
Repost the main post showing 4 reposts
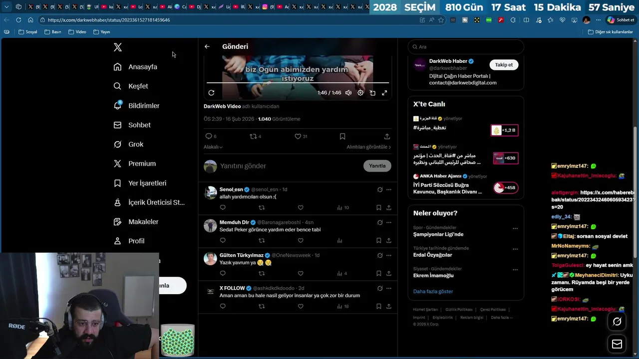point(255,136)
